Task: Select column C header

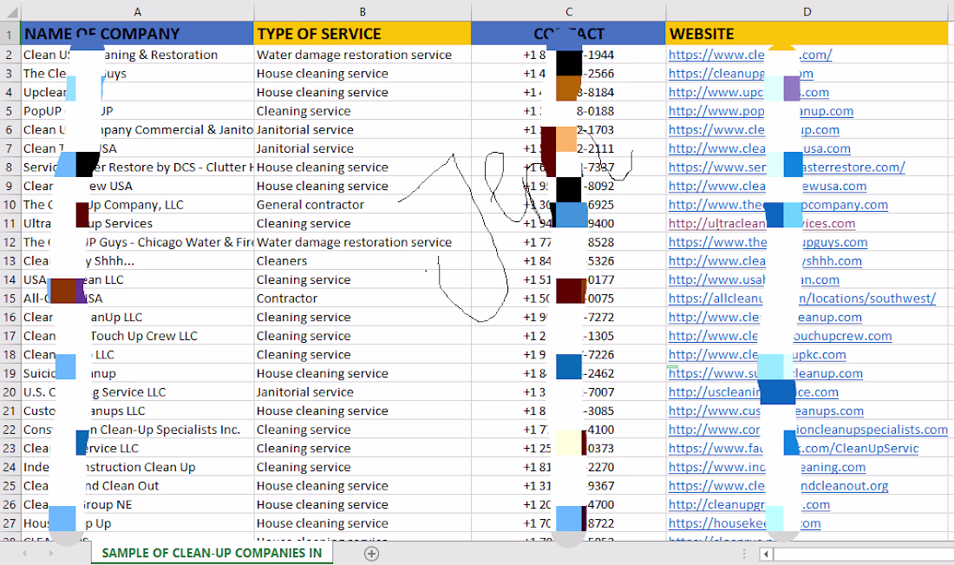Action: coord(569,11)
